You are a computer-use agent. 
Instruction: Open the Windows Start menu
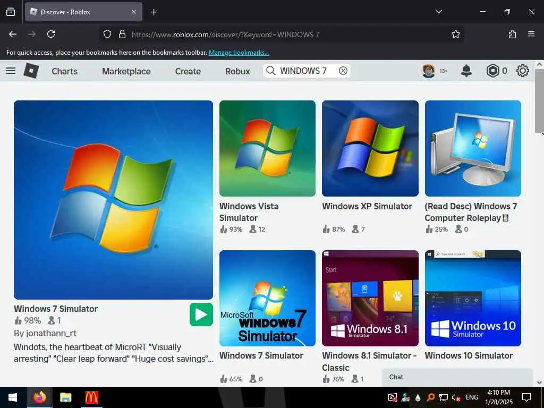13,397
